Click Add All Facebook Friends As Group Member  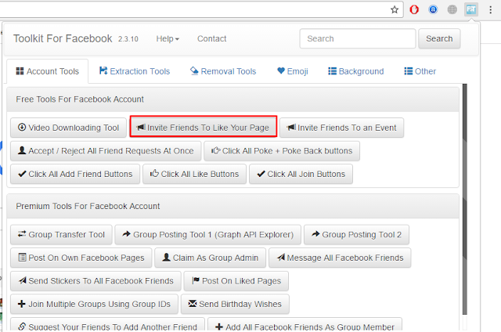tap(305, 325)
